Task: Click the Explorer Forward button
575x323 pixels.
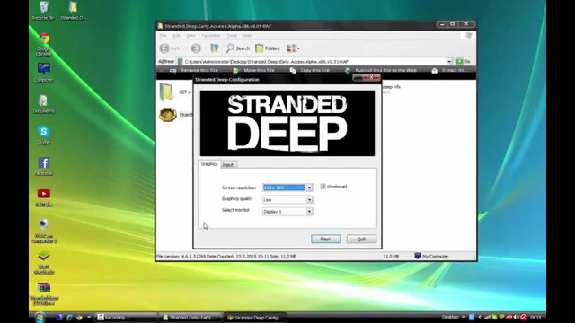Action: 196,48
